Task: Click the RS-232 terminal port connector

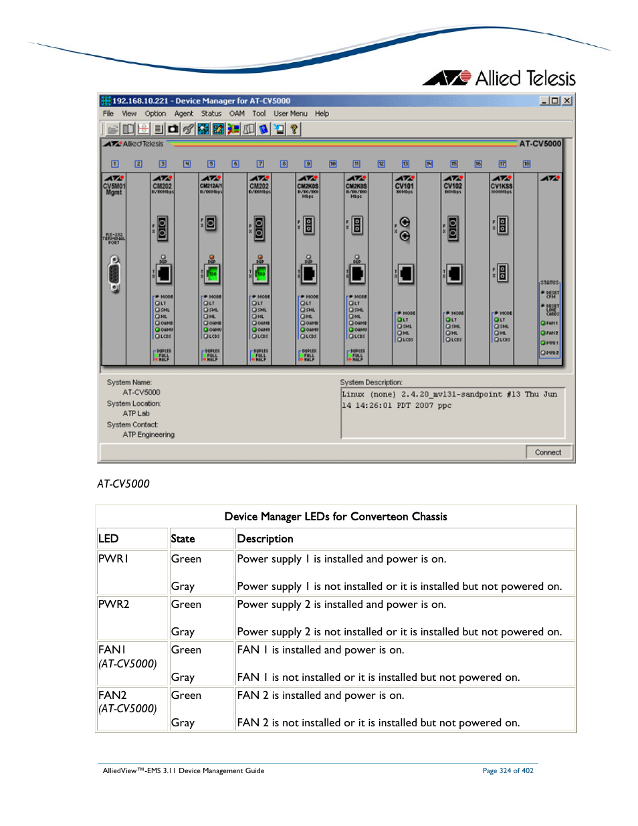Action: pos(114,274)
